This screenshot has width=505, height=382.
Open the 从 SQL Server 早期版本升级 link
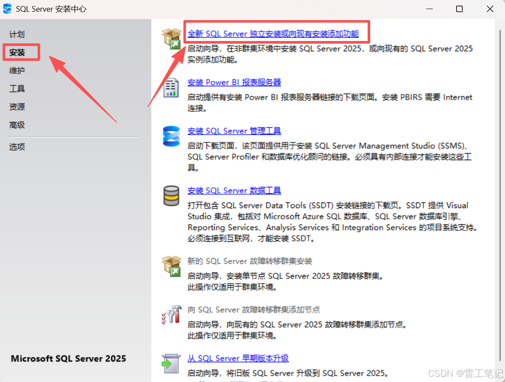[238, 358]
